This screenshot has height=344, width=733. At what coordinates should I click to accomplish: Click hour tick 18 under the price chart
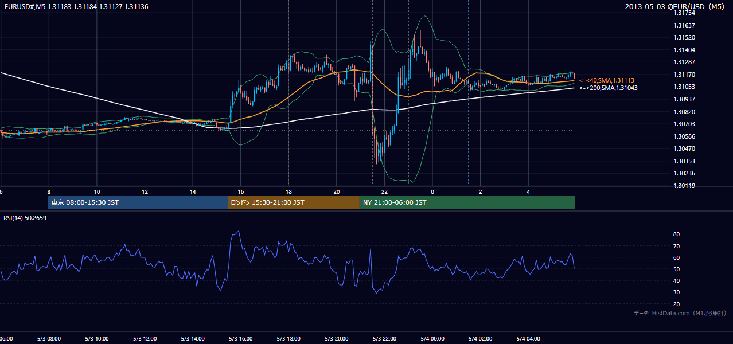(x=288, y=191)
